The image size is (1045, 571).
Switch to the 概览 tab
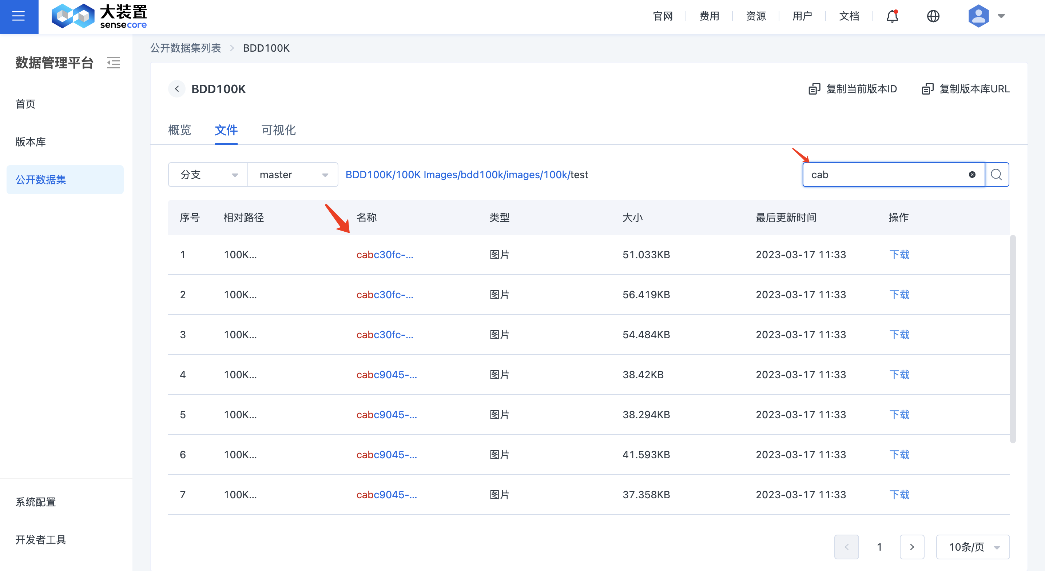pyautogui.click(x=179, y=130)
